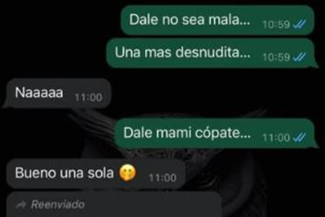Select the "Dale mami cópate..." sent message
Image resolution: width=325 pixels, height=217 pixels.
pos(216,133)
